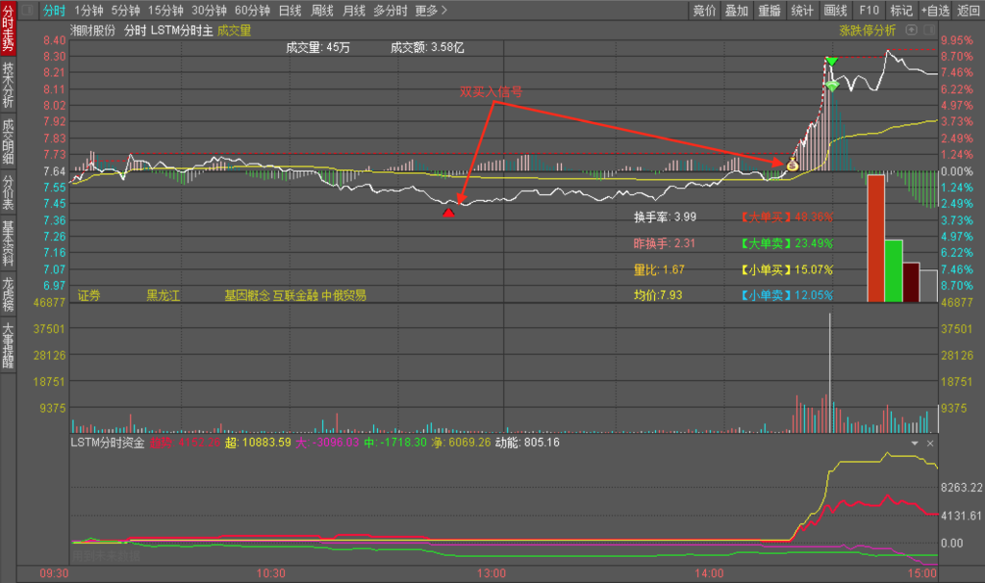985x583 pixels.
Task: Open the 竞价 auction view
Action: pyautogui.click(x=704, y=11)
